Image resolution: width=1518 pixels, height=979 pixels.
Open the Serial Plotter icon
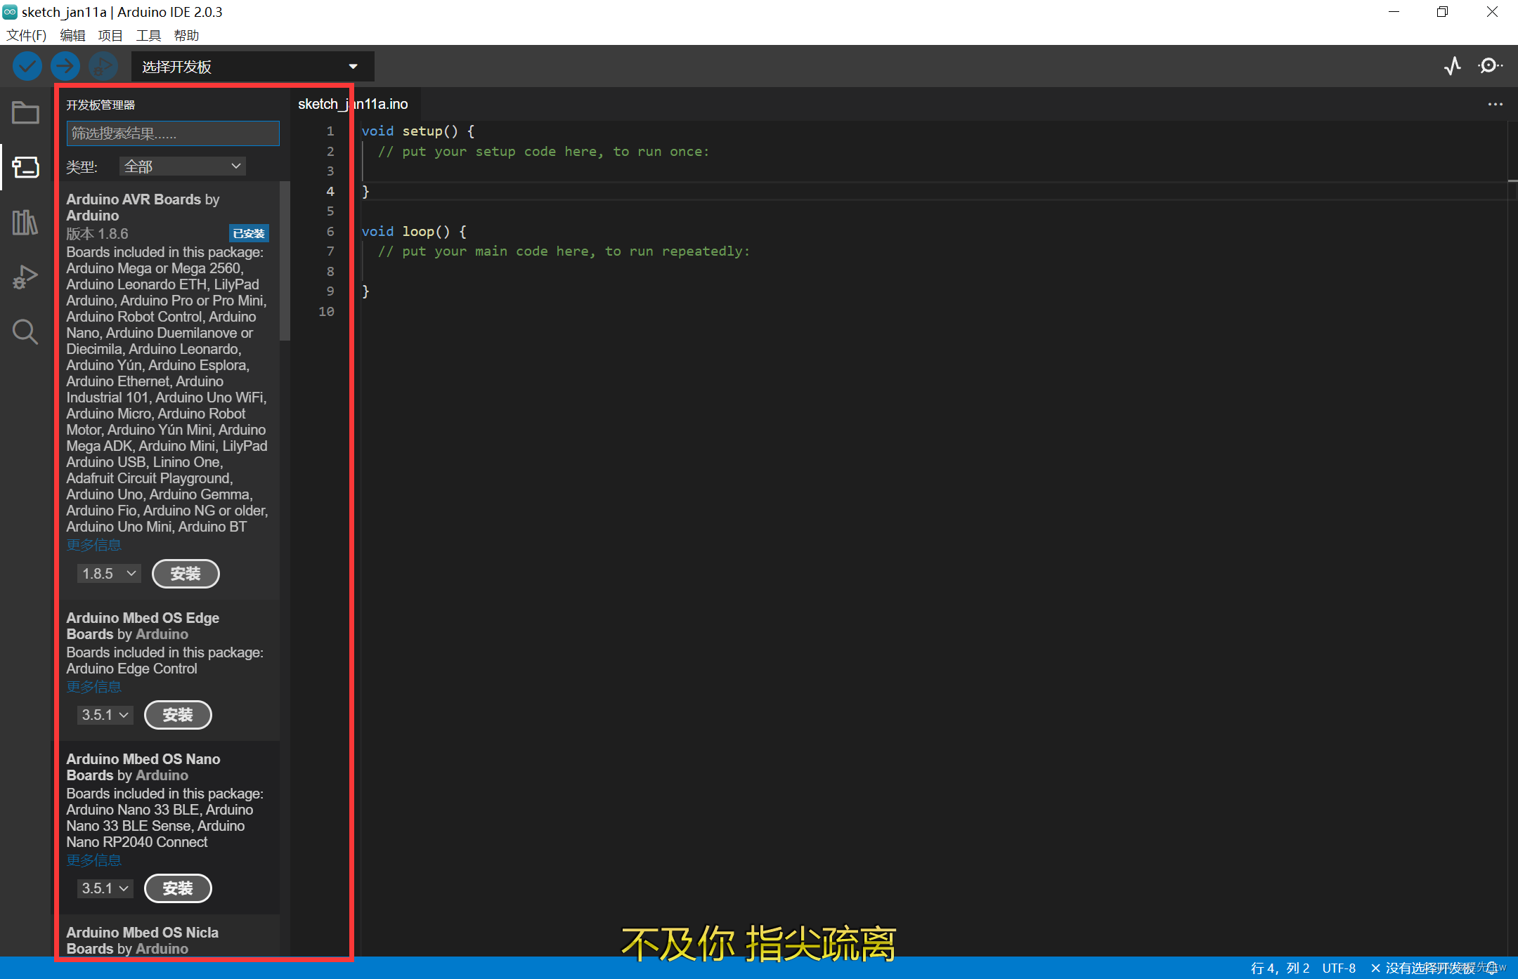[1453, 66]
